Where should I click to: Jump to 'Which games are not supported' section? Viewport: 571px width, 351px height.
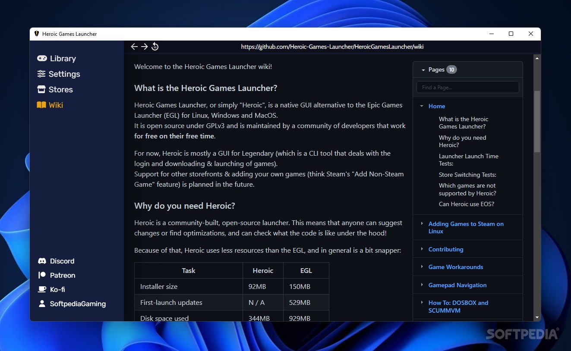point(467,189)
